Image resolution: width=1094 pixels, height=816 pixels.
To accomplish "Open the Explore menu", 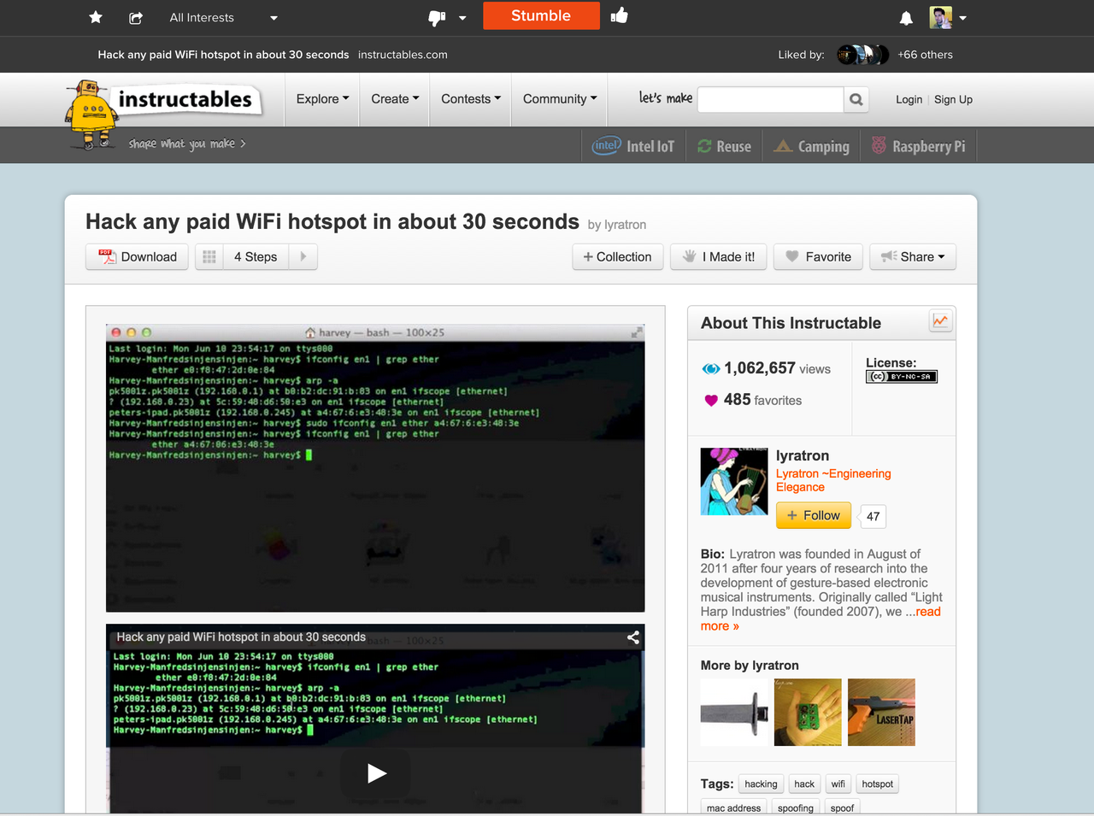I will 322,99.
